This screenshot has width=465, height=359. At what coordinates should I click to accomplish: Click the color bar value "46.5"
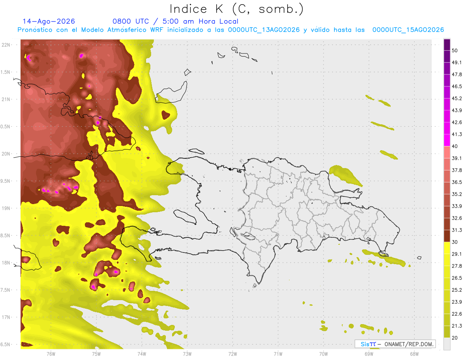tap(457, 86)
